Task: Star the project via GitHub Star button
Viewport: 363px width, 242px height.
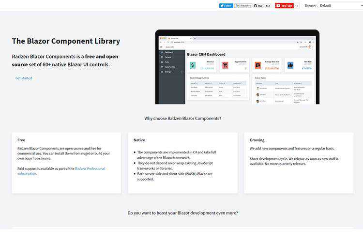Action: click(258, 6)
